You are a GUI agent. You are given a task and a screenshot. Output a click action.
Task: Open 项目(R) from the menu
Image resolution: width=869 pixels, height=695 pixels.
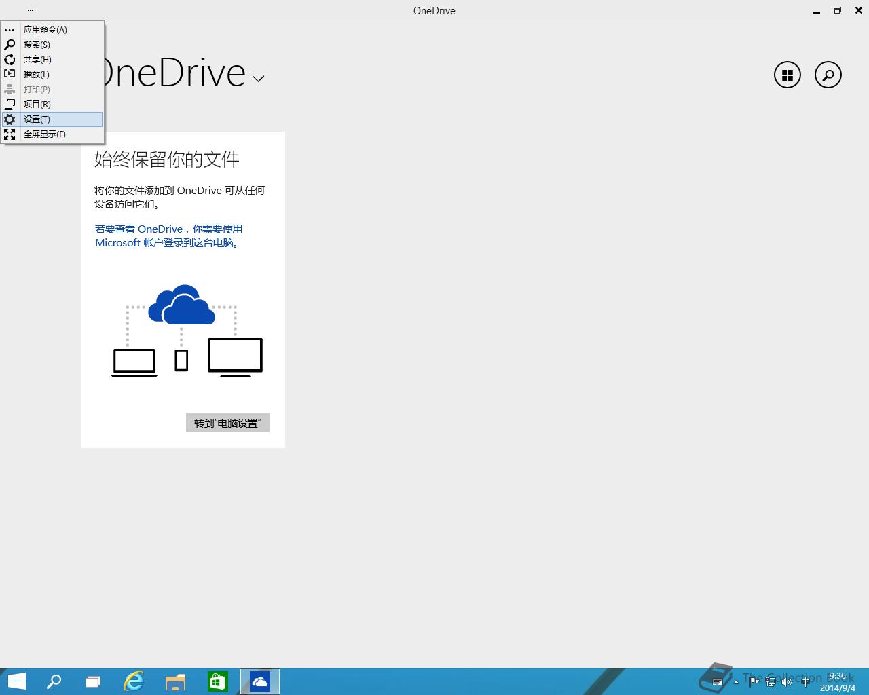pyautogui.click(x=52, y=105)
